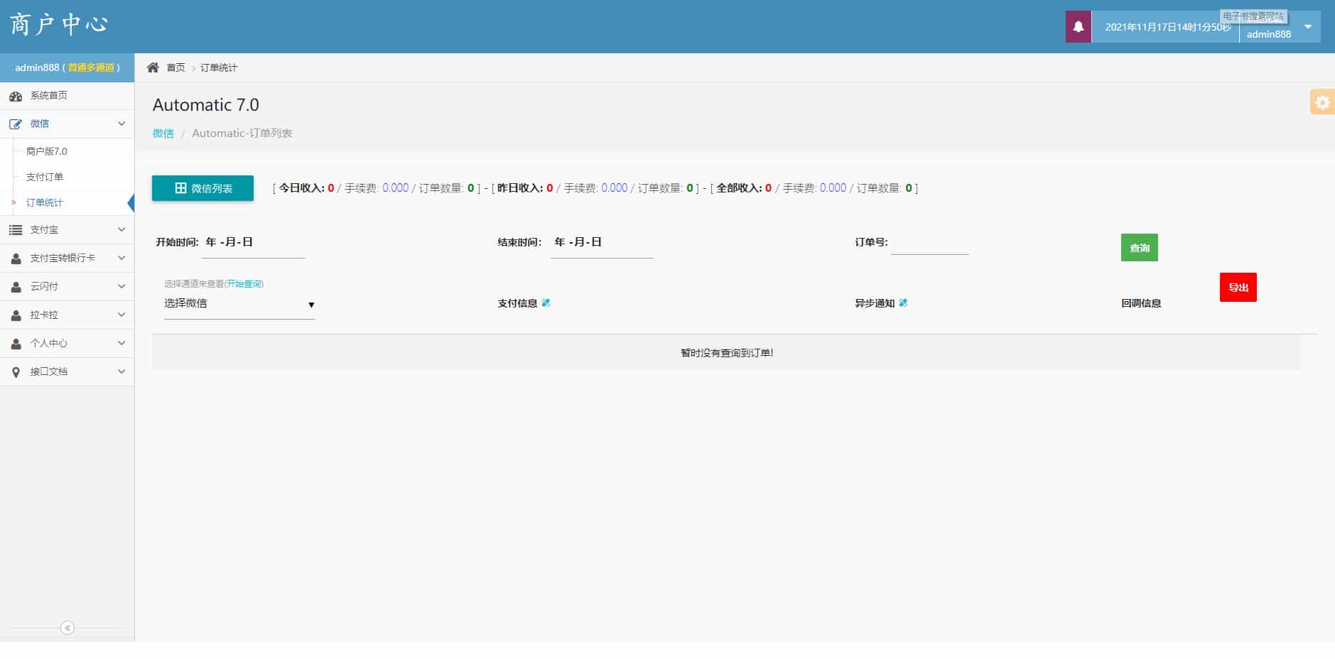Collapse sidebar with round arrow icon

tap(67, 628)
